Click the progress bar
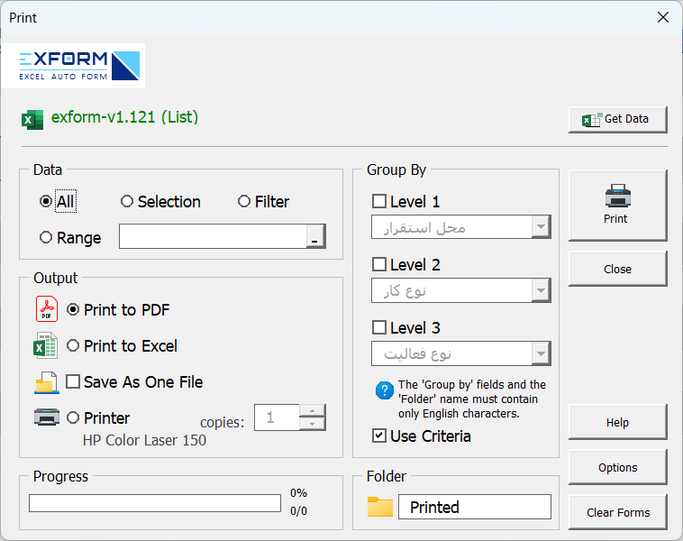This screenshot has width=683, height=541. pos(155,503)
